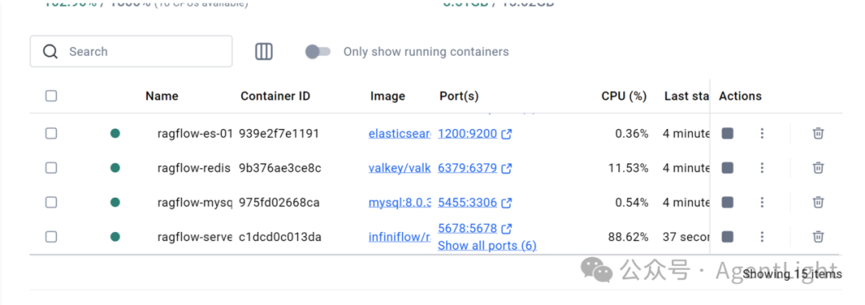Click the 88.62% CPU value
Image resolution: width=865 pixels, height=305 pixels.
pos(629,237)
